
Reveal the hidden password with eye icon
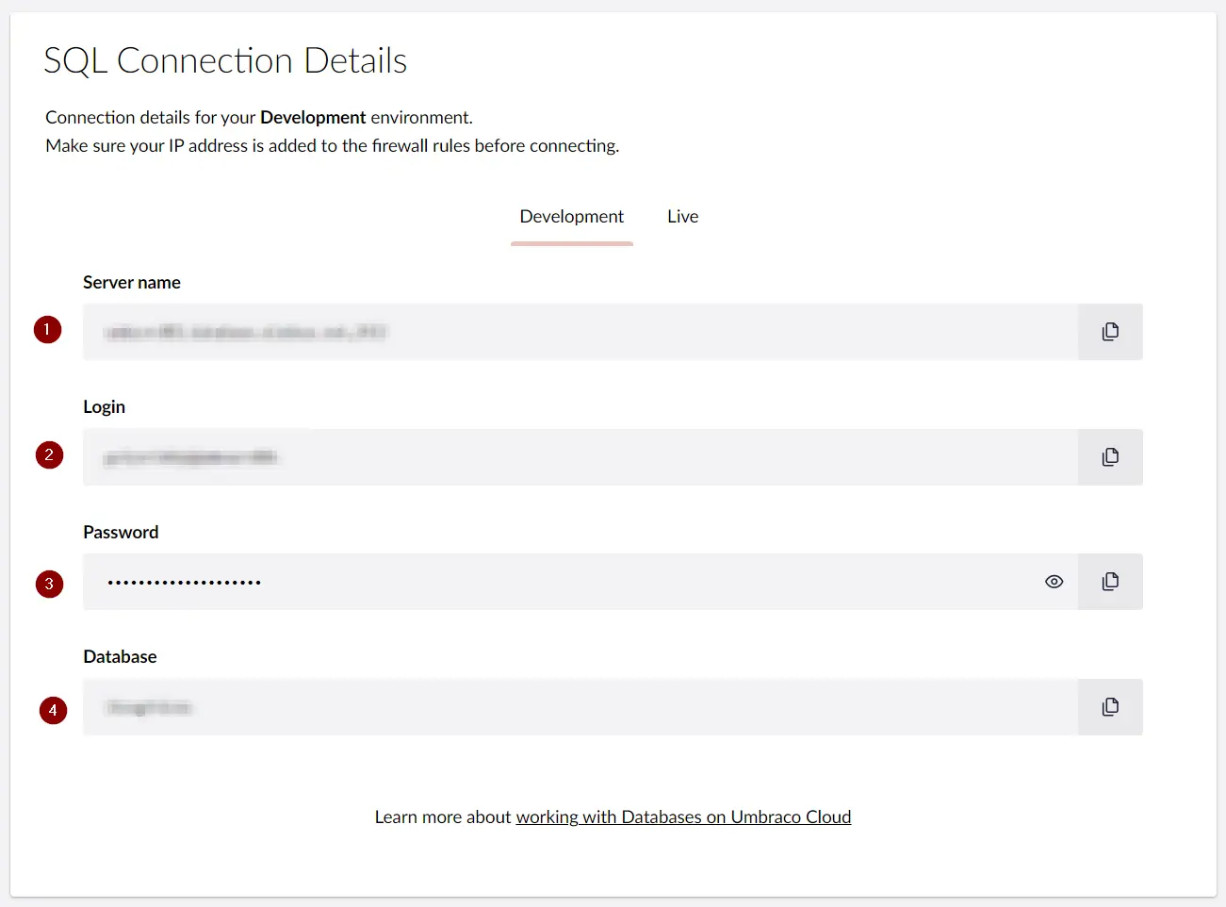1054,582
